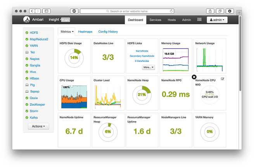
Task: Click the client icon beside Tez
Action: [x=27, y=52]
